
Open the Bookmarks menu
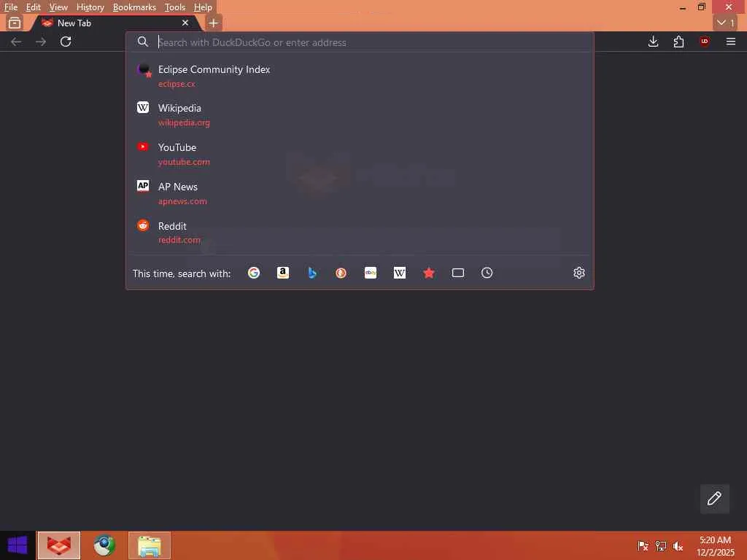tap(134, 7)
